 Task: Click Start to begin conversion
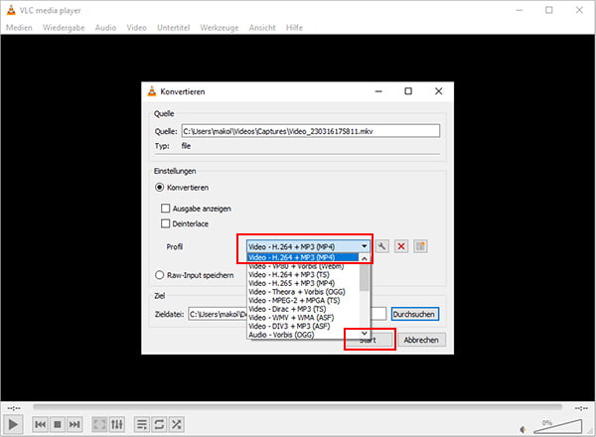pyautogui.click(x=371, y=340)
